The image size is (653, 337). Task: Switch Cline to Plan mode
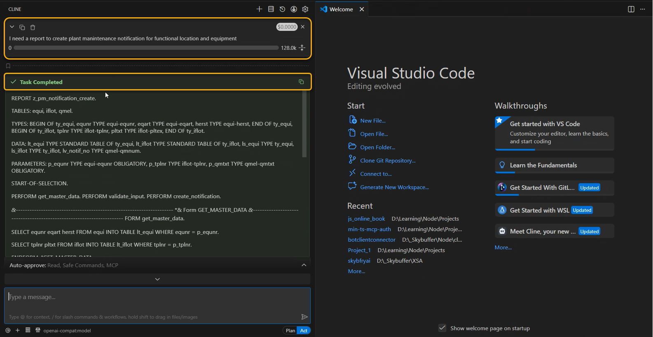click(x=290, y=330)
